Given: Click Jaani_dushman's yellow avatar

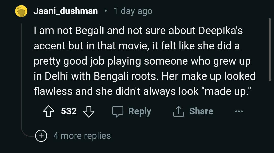Looking at the screenshot, I should click(x=21, y=11).
